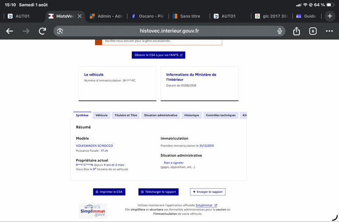Reload the HistoVec page
This screenshot has width=339, height=222.
pos(42,31)
